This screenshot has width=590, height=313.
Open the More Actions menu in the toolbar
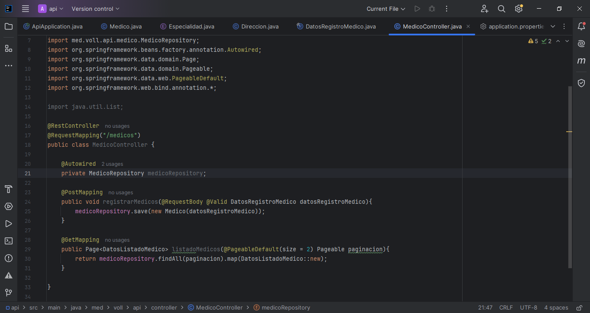click(447, 9)
